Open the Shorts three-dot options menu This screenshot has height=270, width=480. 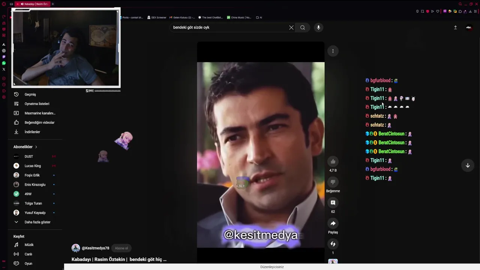(x=333, y=51)
